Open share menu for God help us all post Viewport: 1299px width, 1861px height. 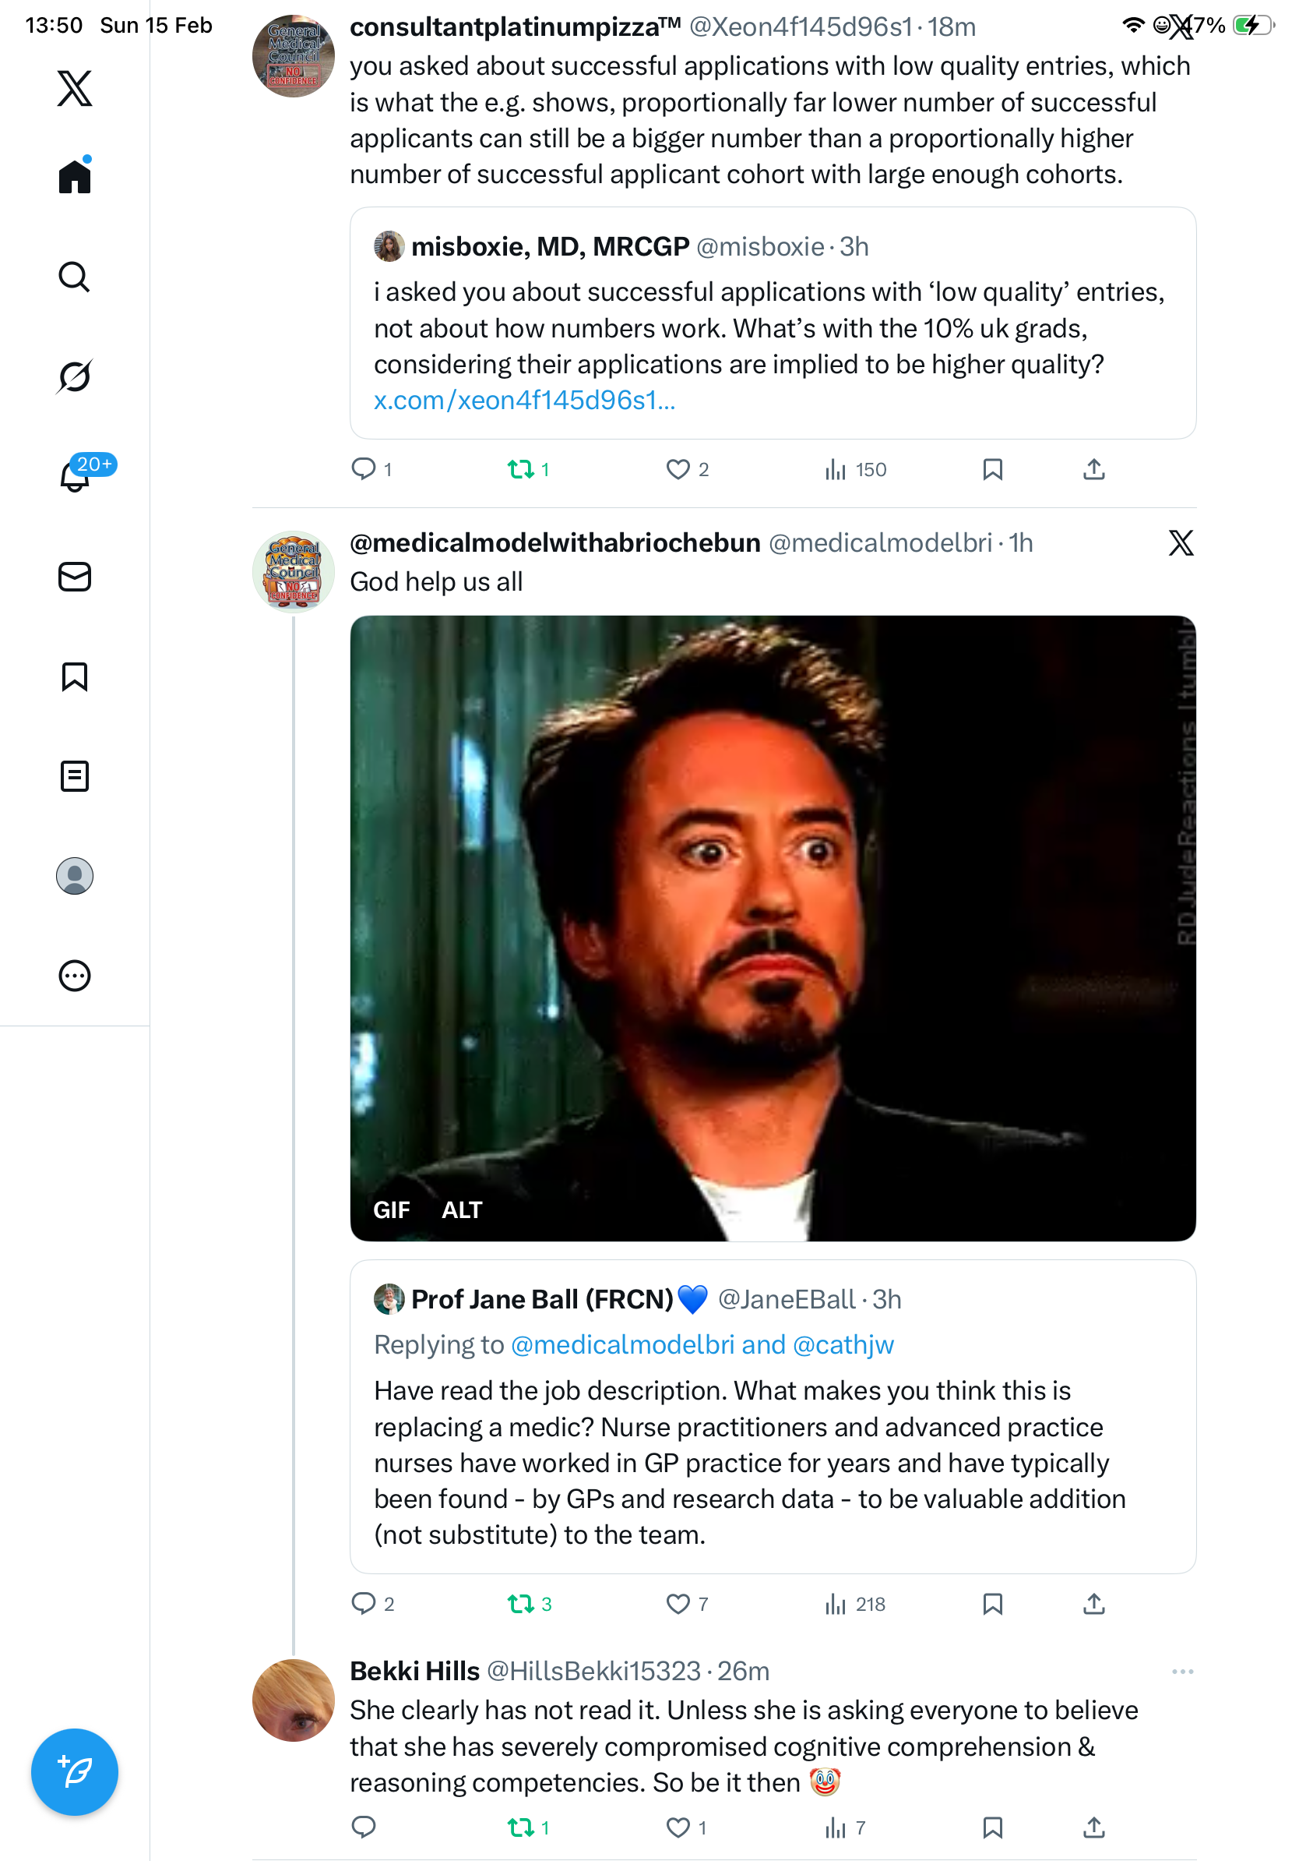(1094, 1604)
